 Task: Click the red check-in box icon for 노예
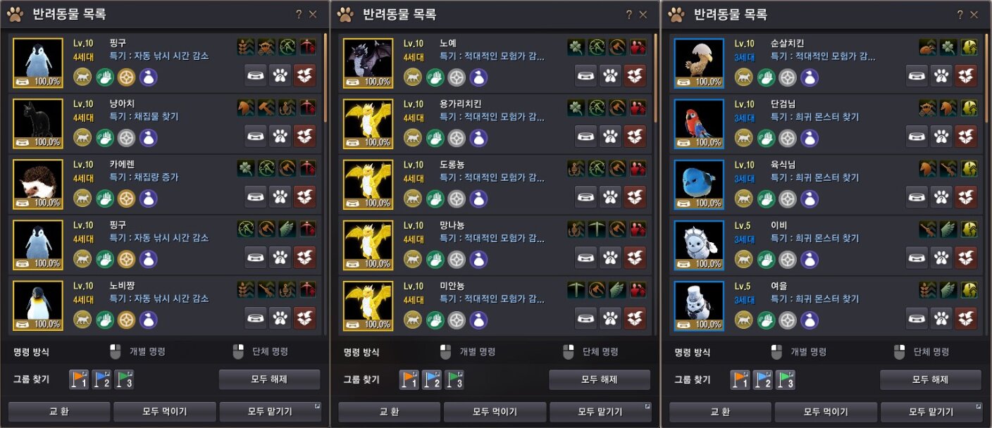635,74
